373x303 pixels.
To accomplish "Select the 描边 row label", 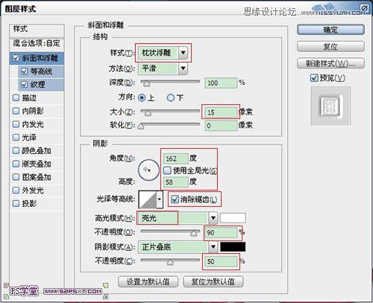I will (x=29, y=98).
